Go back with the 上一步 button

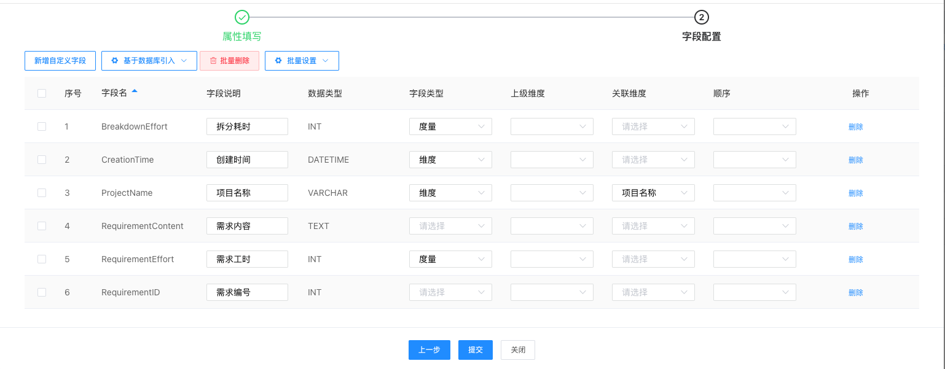point(429,350)
